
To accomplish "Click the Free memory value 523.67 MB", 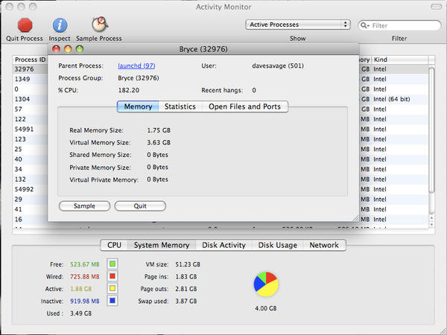I will [85, 264].
